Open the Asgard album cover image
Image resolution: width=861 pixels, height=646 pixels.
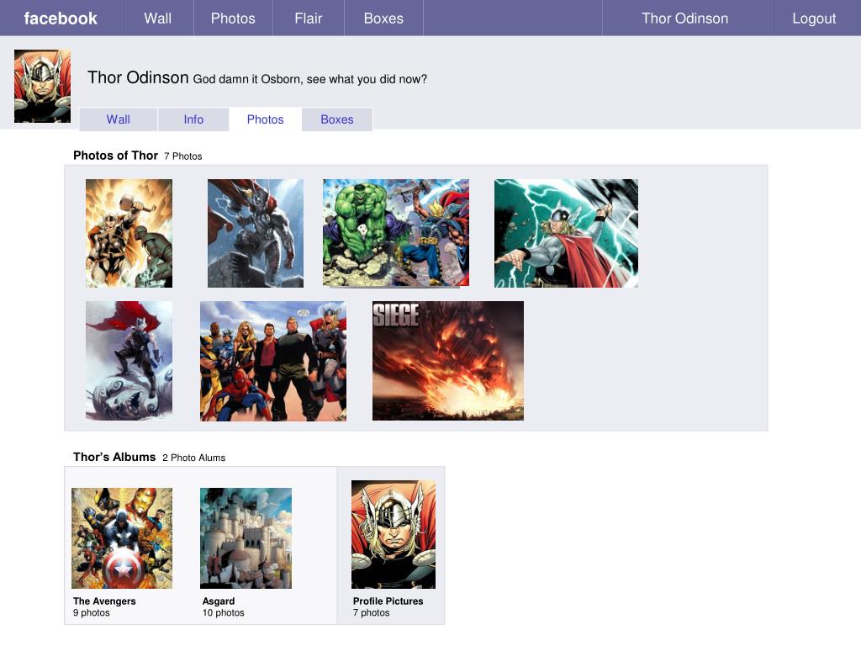click(246, 538)
